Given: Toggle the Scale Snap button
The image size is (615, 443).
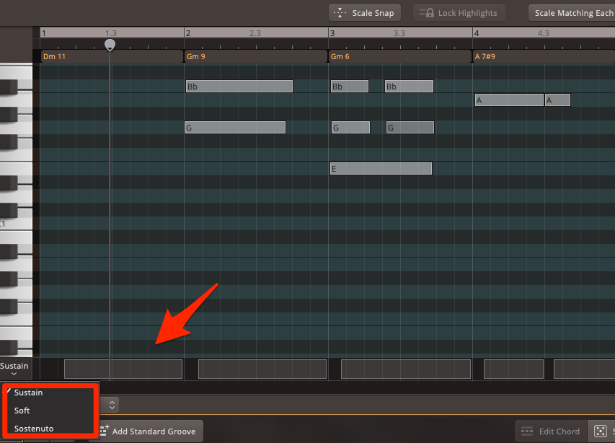Looking at the screenshot, I should 364,13.
